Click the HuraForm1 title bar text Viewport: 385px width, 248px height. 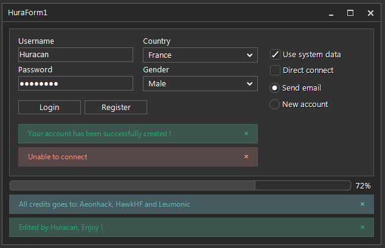[27, 13]
